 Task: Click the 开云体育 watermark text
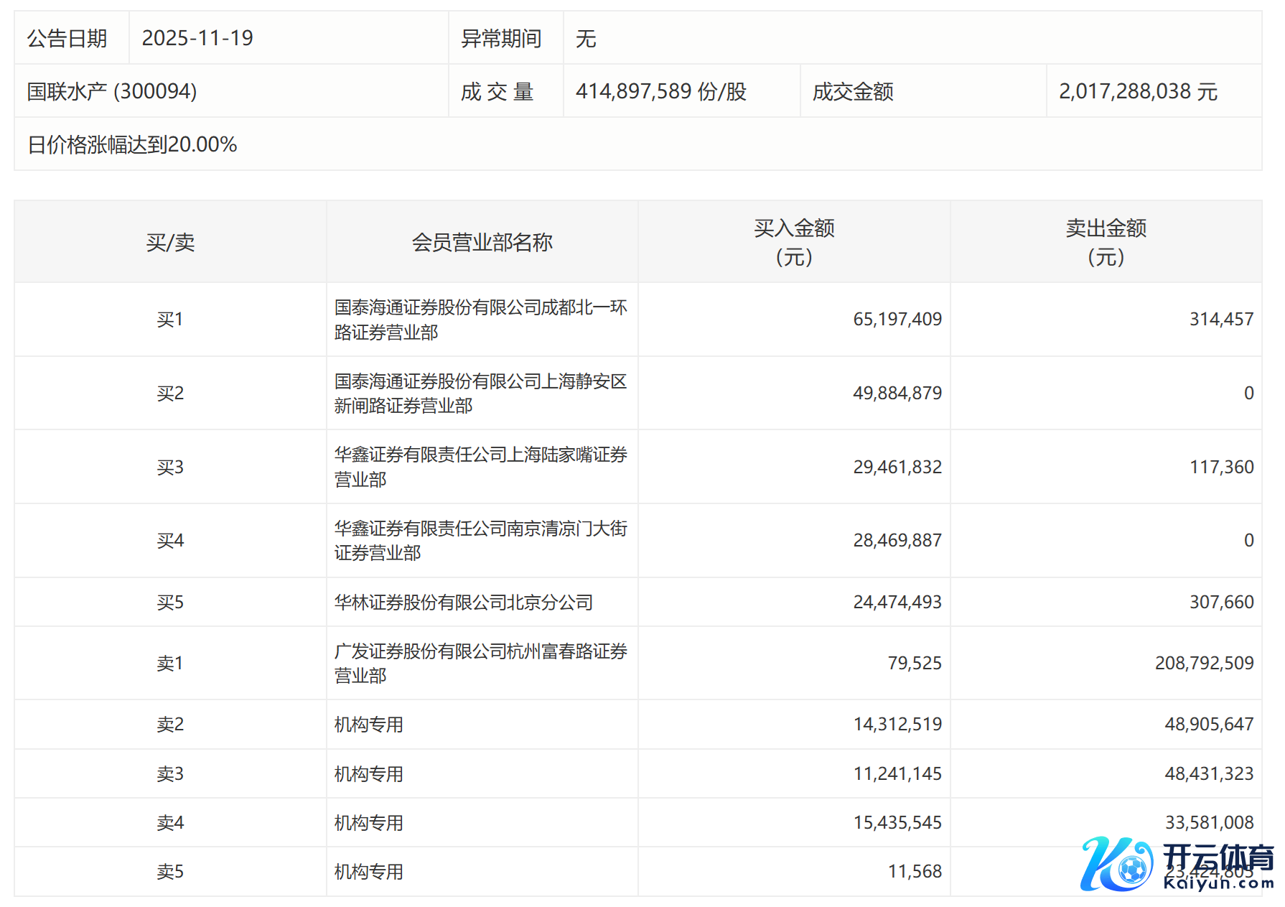coord(1218,857)
